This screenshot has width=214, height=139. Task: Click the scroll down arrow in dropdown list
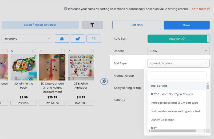tap(208, 127)
